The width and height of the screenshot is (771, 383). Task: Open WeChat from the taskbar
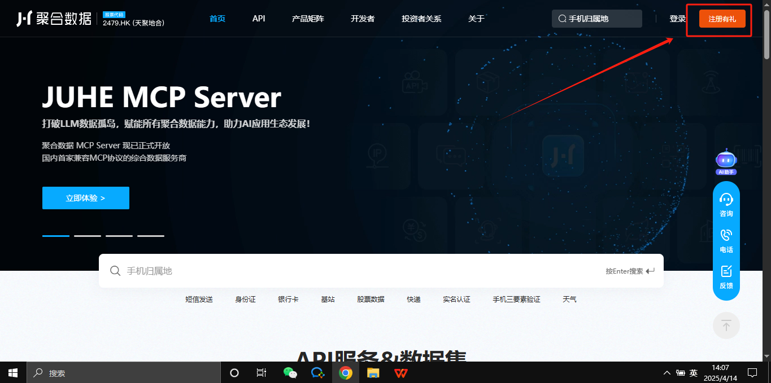[290, 373]
